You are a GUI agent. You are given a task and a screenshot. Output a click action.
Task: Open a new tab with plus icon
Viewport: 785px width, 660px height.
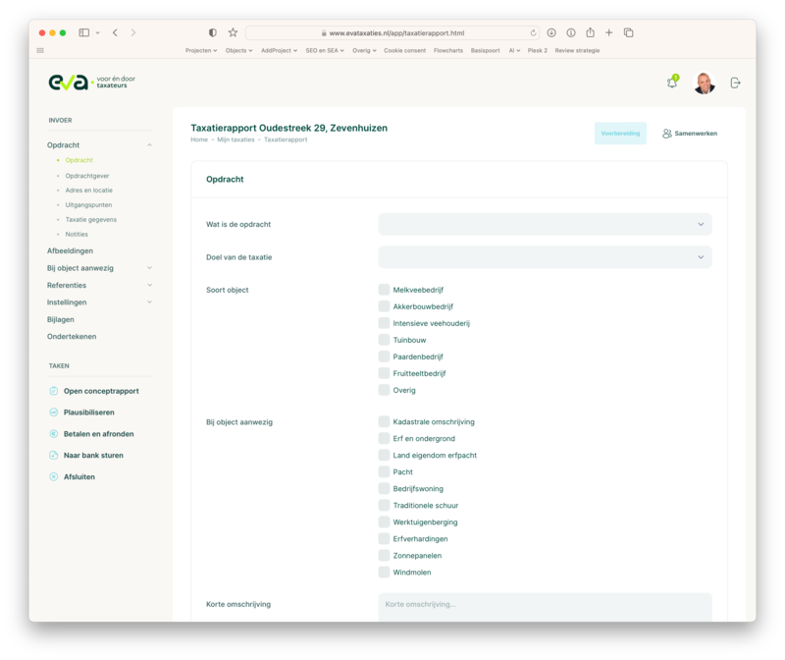coord(608,32)
